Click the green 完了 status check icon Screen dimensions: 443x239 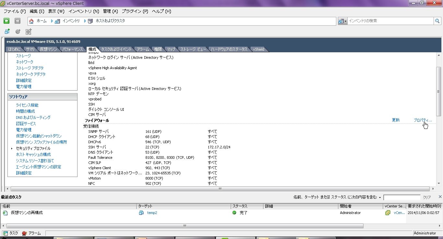(x=234, y=213)
